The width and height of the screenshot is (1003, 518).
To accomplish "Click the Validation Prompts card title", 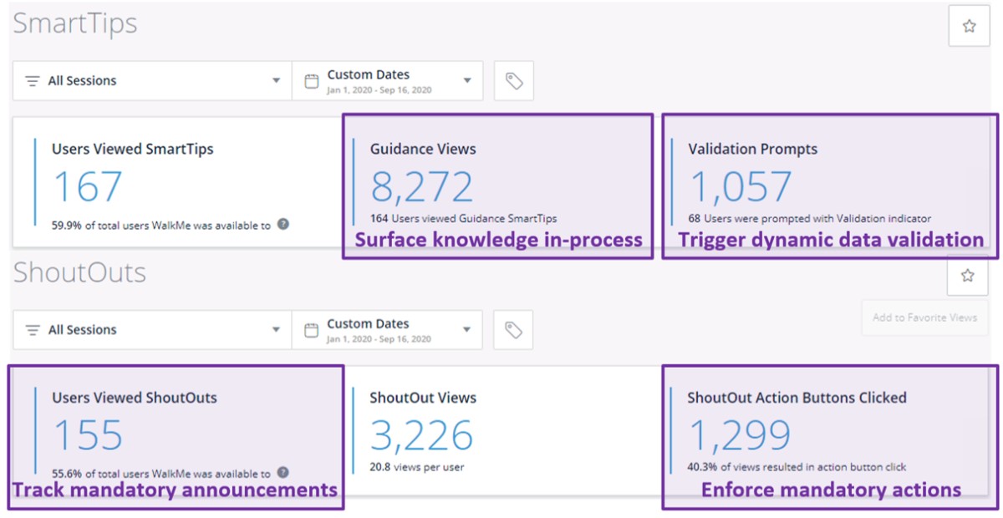I will 753,150.
